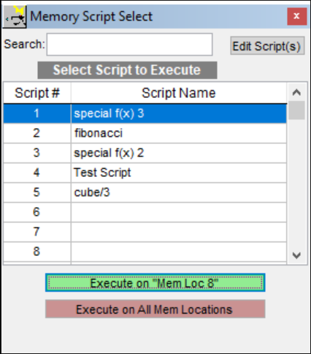The image size is (311, 354).
Task: Select empty script row number 8
Action: pyautogui.click(x=145, y=252)
